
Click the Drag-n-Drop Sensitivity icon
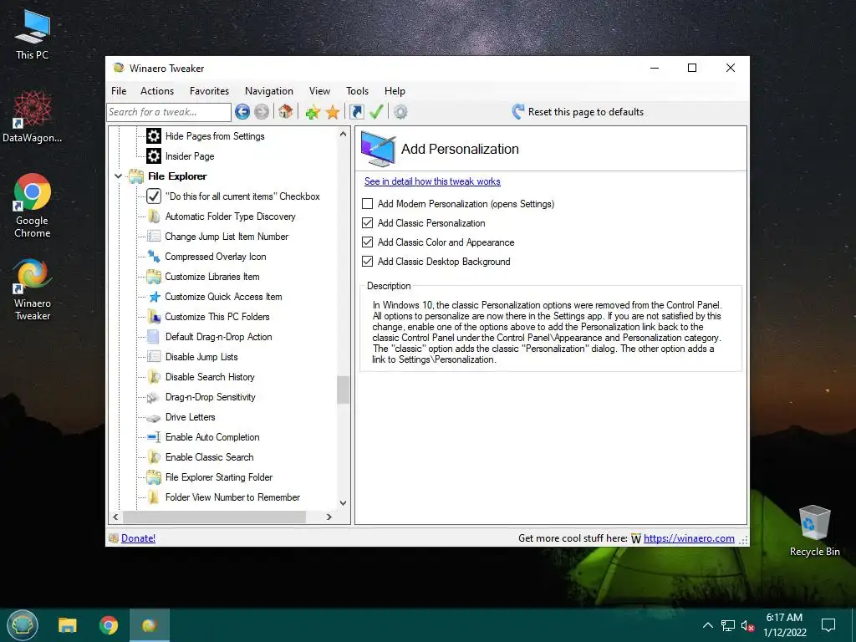[x=154, y=397]
